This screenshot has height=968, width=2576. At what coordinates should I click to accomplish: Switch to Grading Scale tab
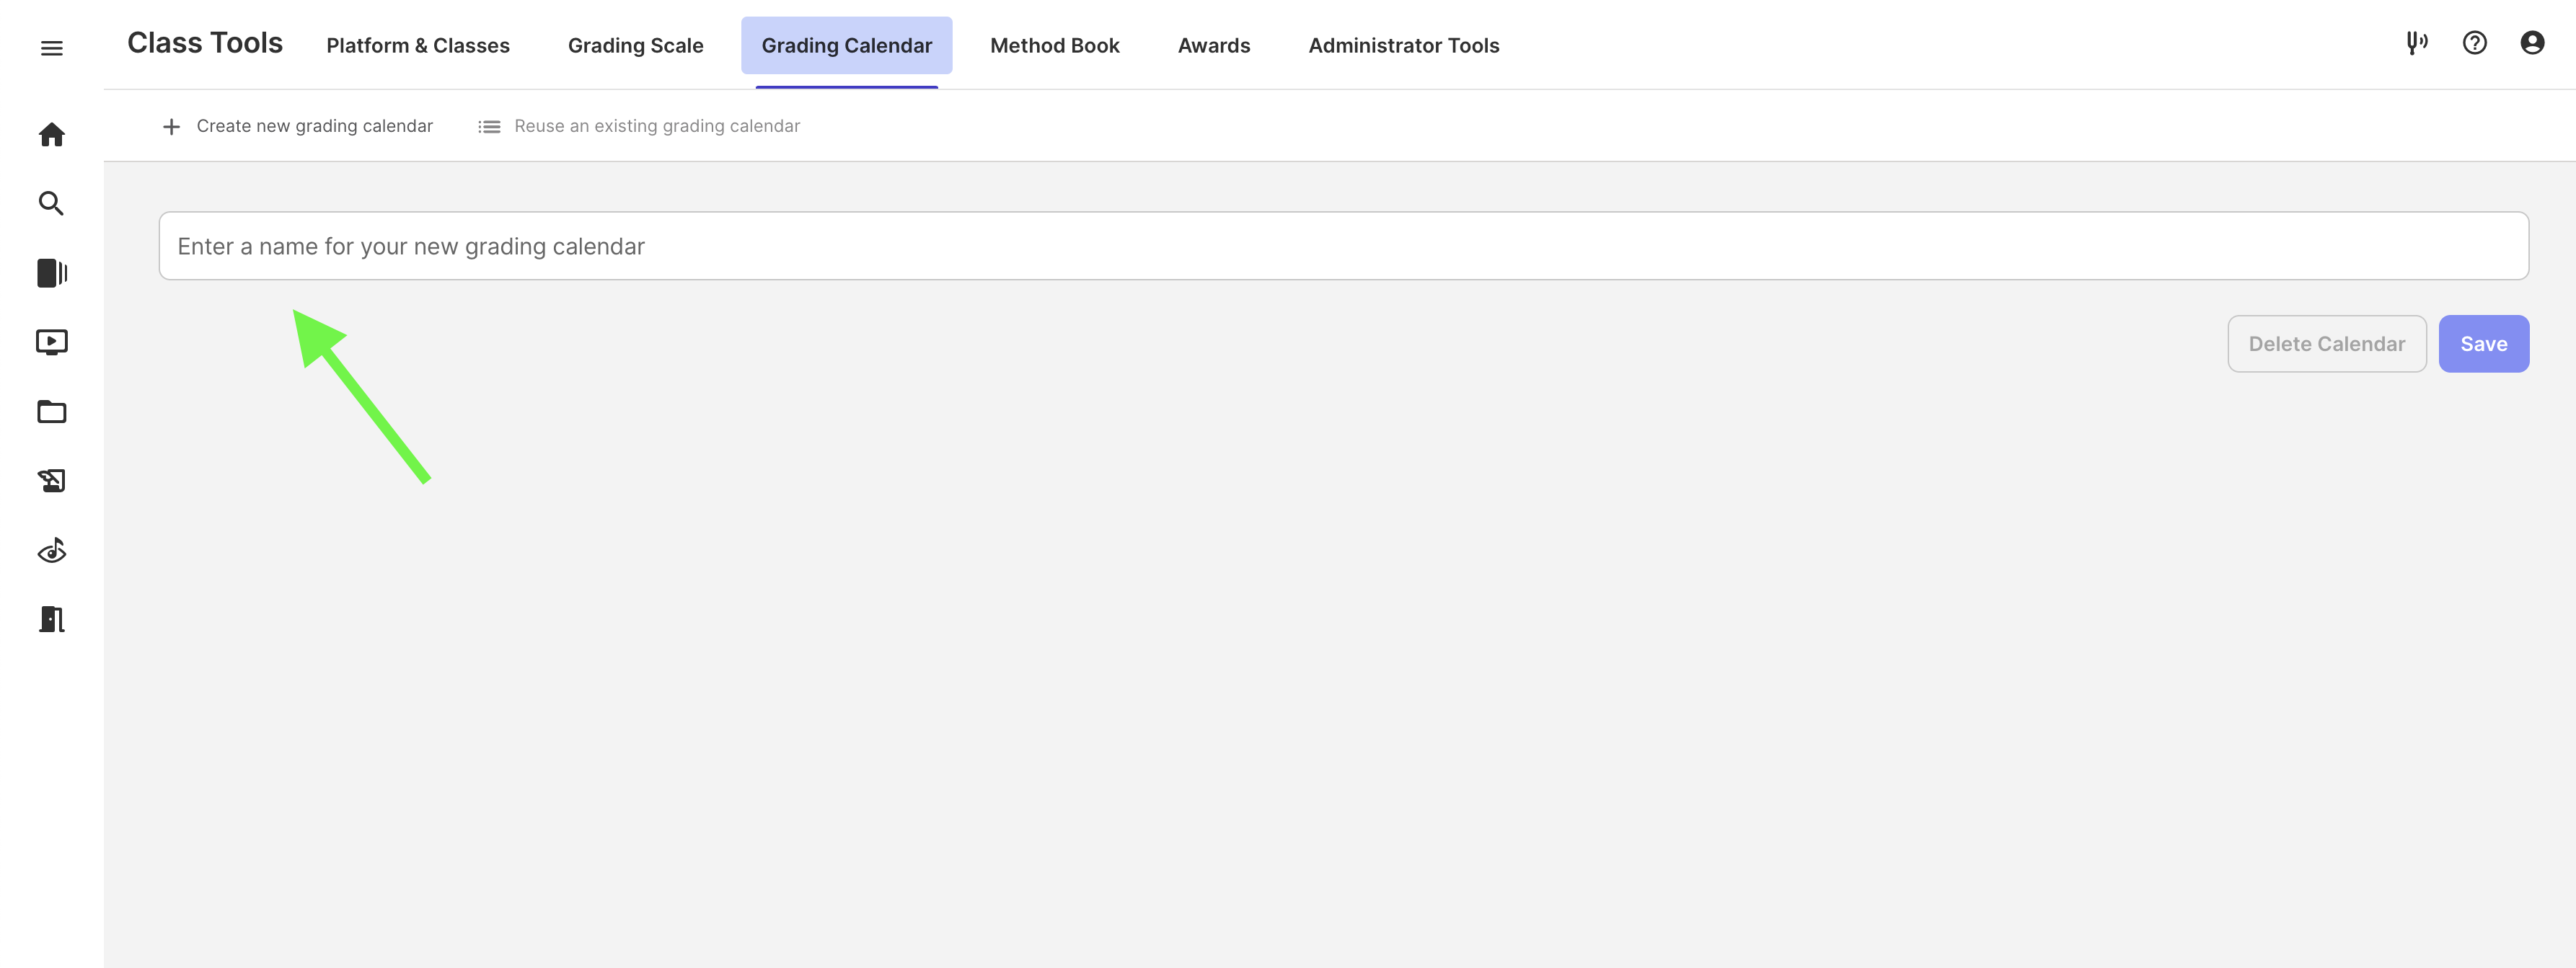point(635,46)
